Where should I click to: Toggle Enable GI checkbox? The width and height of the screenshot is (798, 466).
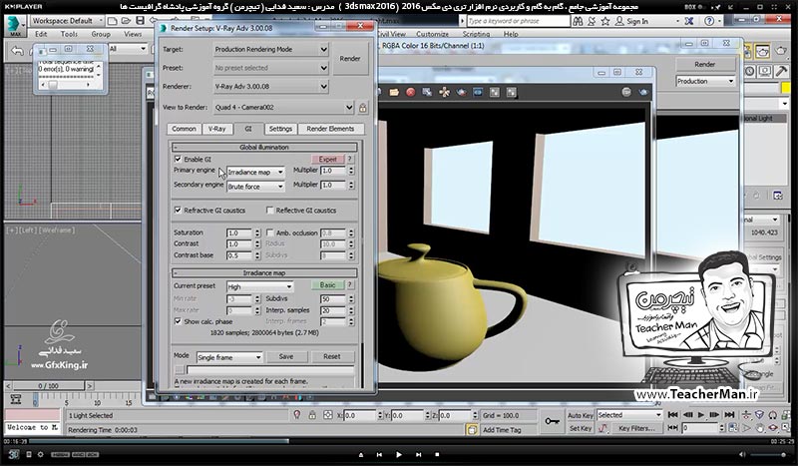[x=178, y=159]
